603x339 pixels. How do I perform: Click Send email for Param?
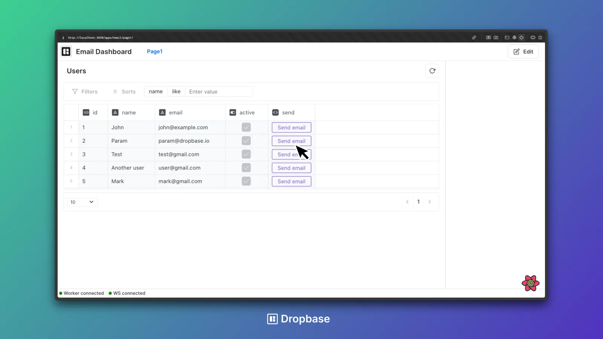(x=291, y=140)
